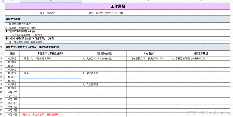Screen dimensions: 233x117
Task: Click the 日期 table header cell
Action: 12,54
